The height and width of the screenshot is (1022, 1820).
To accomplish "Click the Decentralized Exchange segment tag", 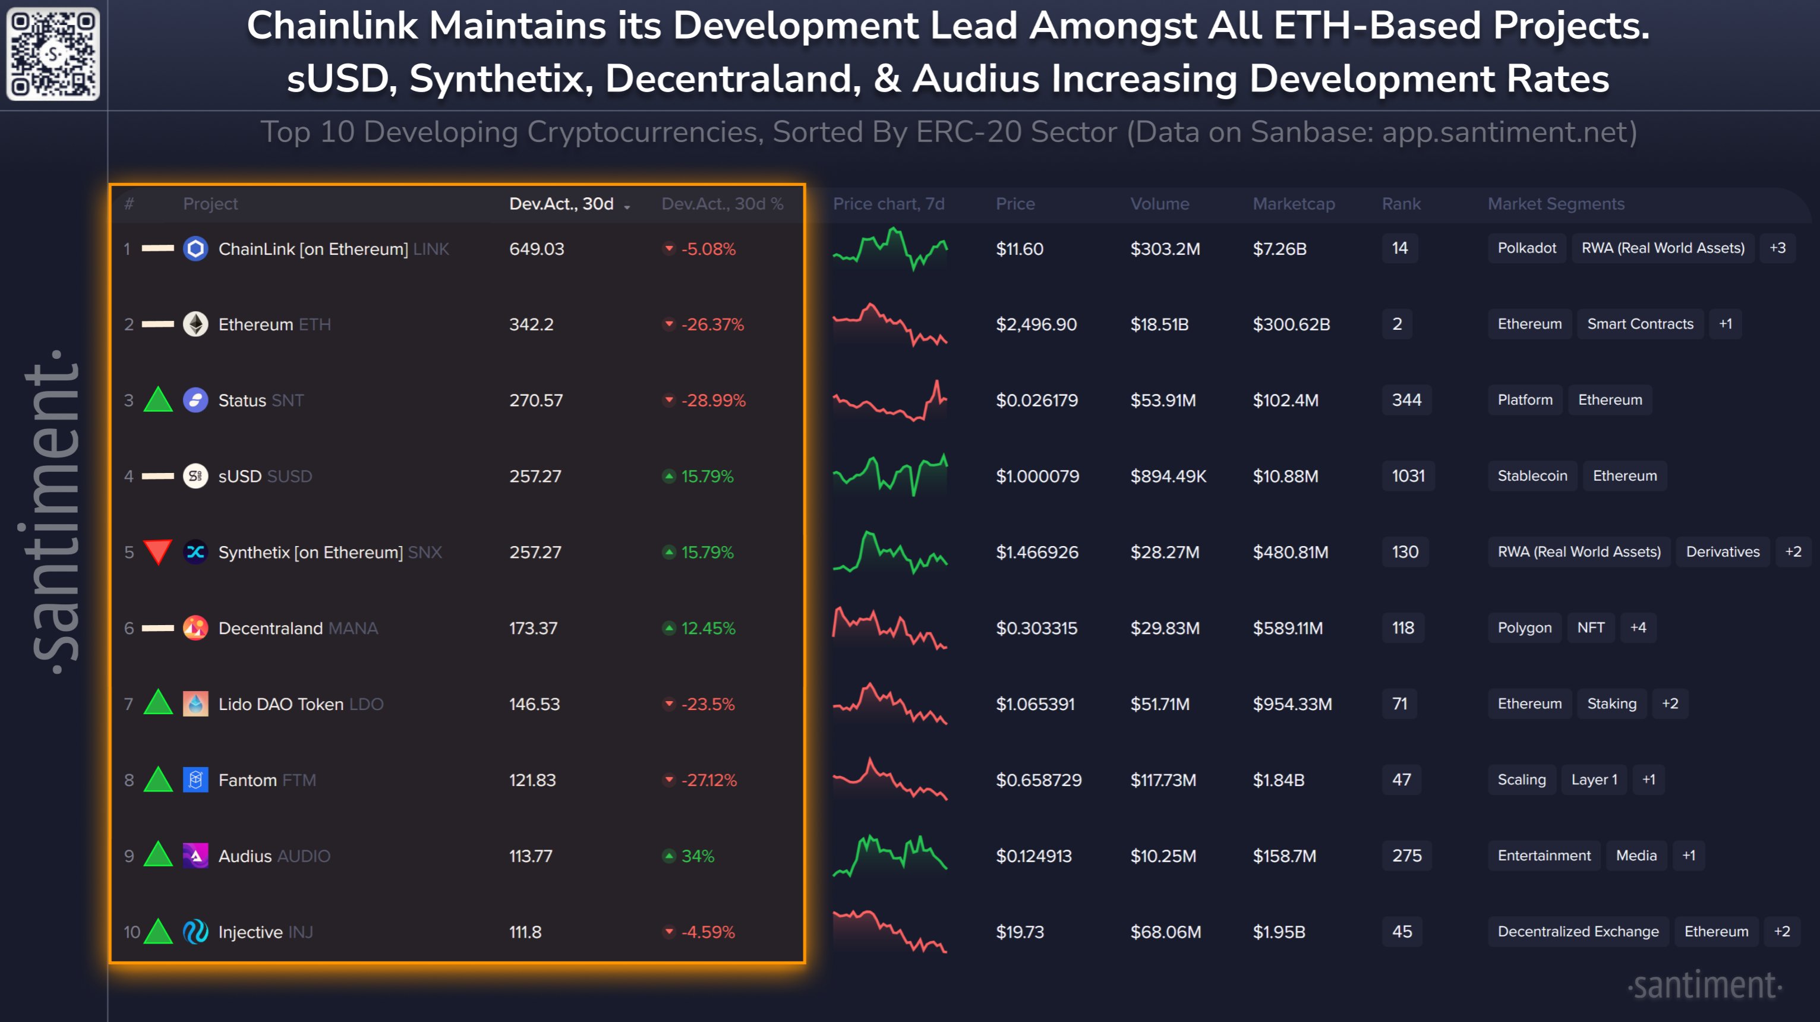I will pyautogui.click(x=1577, y=932).
